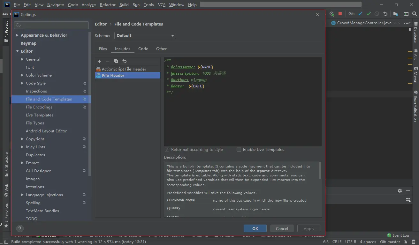Click the Description panel scrollbar
The image size is (419, 245).
[x=320, y=171]
